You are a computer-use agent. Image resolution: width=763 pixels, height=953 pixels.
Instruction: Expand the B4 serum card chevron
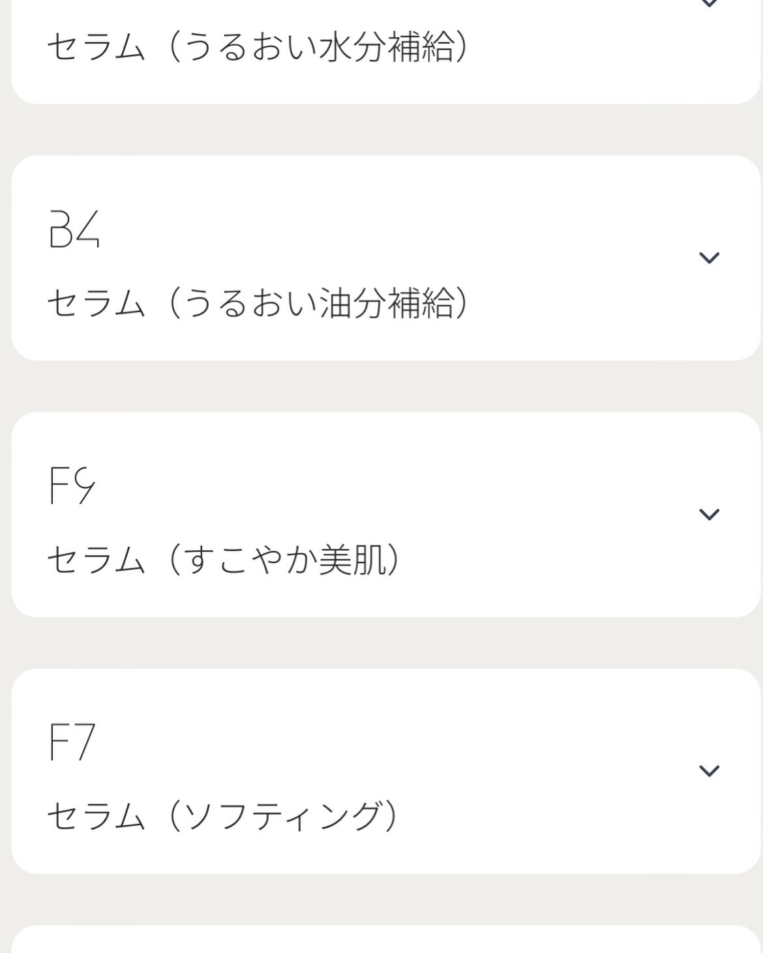709,257
